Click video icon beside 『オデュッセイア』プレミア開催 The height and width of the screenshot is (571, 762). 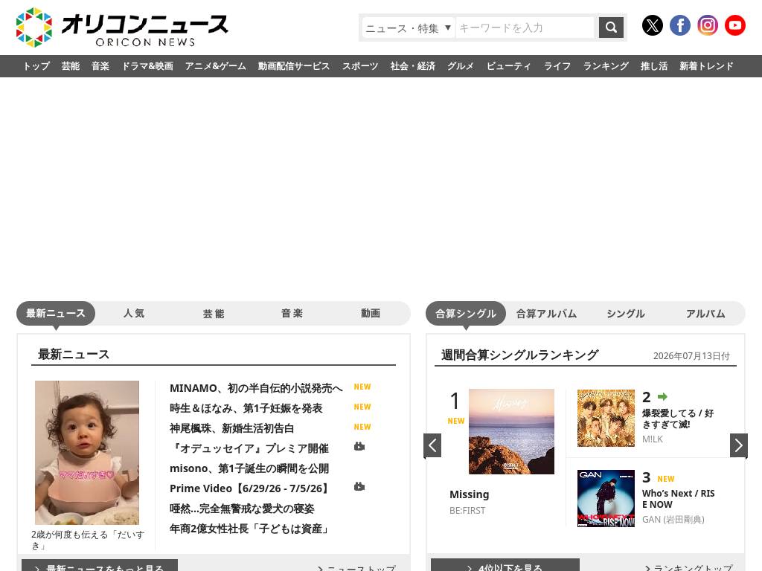click(x=359, y=446)
